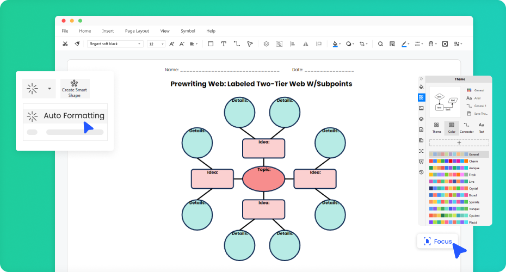Select the rectangle shape tool

pyautogui.click(x=211, y=44)
